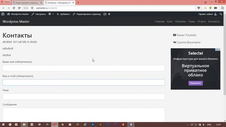Click the taskbar volume icon

[204, 125]
